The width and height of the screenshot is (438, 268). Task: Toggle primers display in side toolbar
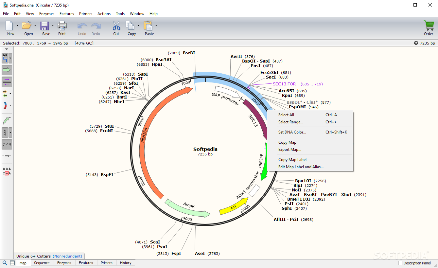(x=7, y=82)
